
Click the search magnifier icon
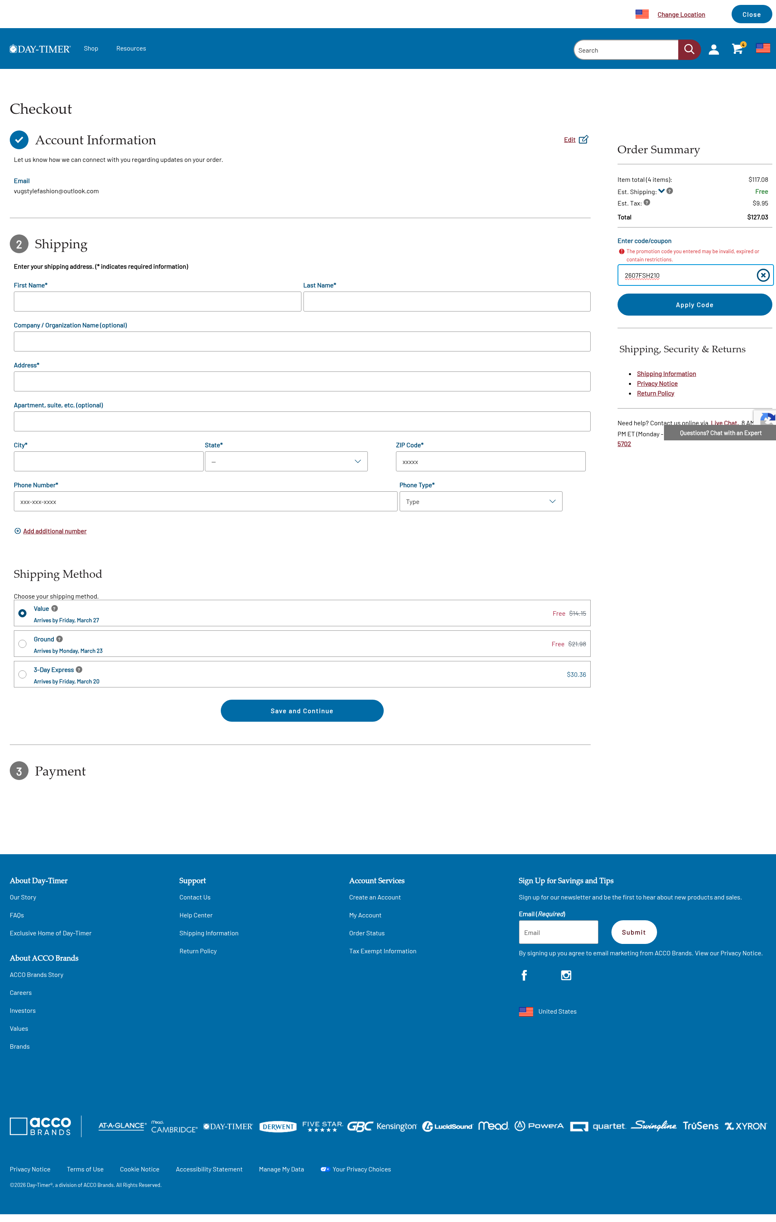pyautogui.click(x=689, y=49)
